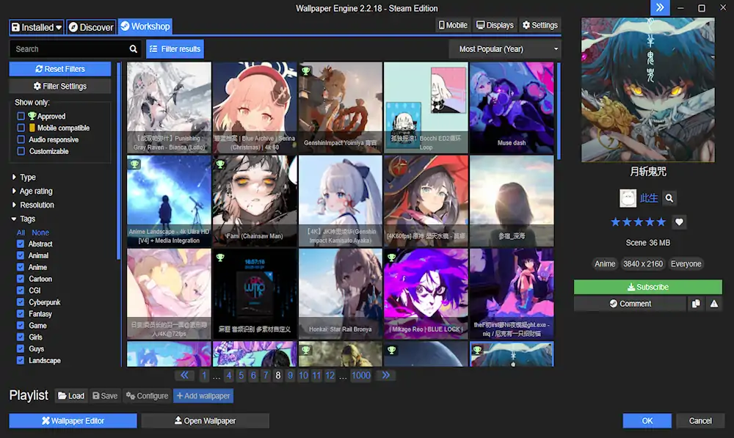734x438 pixels.
Task: Uncheck the Abstract tag
Action: pyautogui.click(x=21, y=244)
